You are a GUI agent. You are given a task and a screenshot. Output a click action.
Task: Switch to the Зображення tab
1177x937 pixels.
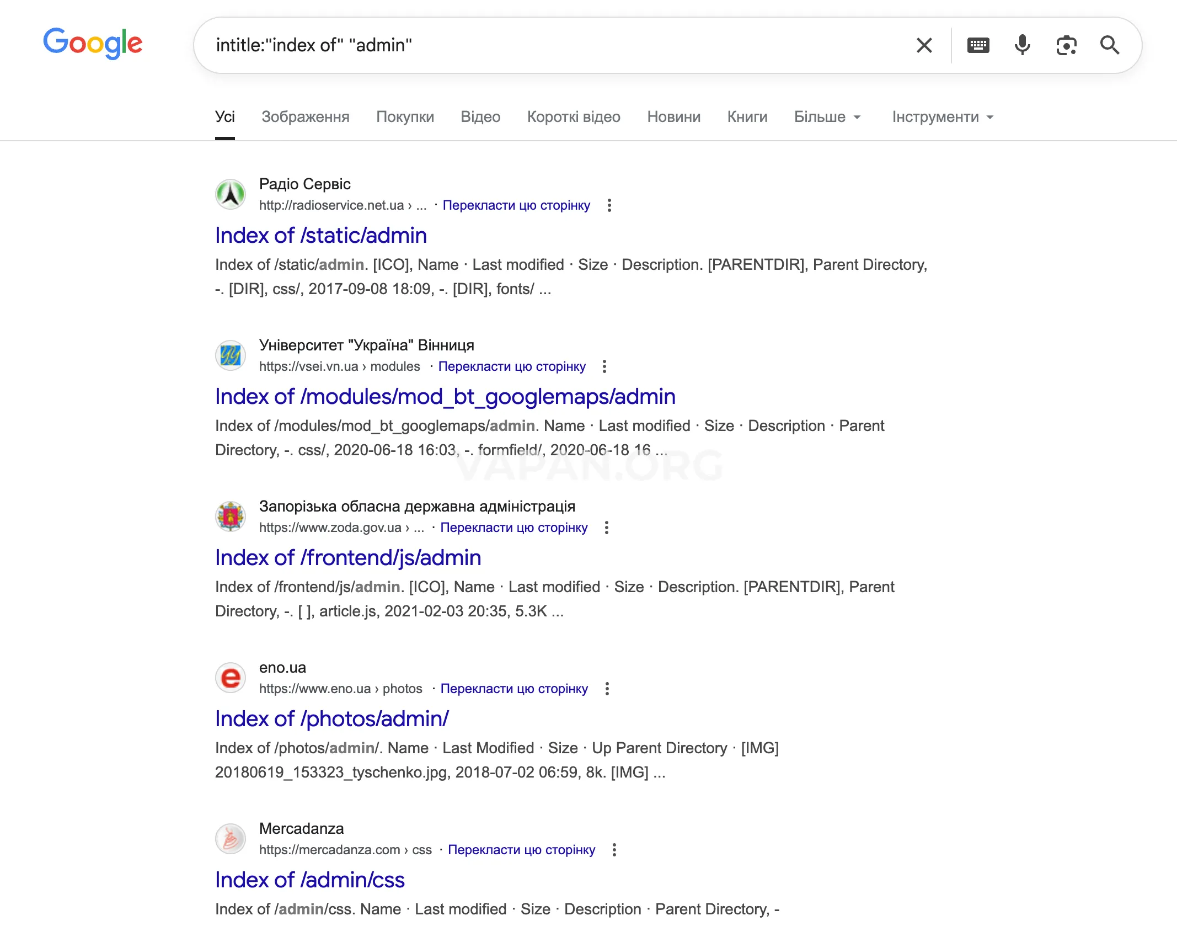point(306,117)
